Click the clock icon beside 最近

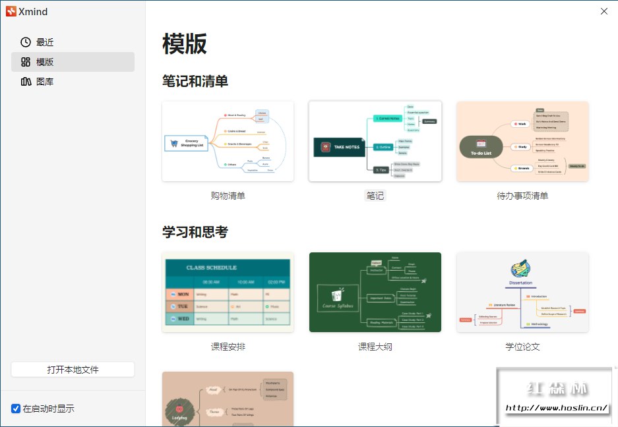[x=26, y=42]
